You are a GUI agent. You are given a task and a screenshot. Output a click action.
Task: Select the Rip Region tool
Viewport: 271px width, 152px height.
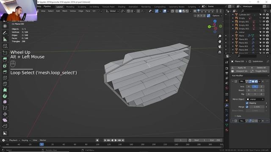[5, 126]
